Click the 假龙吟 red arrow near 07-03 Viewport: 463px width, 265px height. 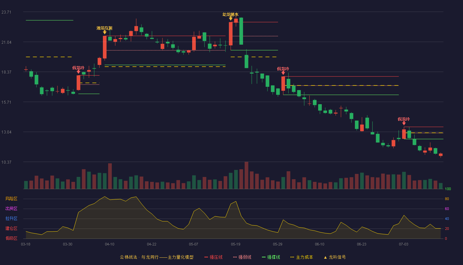(404, 123)
